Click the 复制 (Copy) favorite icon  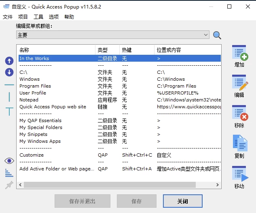point(240,144)
